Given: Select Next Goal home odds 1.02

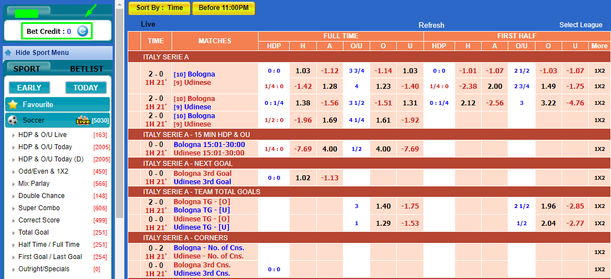Looking at the screenshot, I should [x=303, y=177].
